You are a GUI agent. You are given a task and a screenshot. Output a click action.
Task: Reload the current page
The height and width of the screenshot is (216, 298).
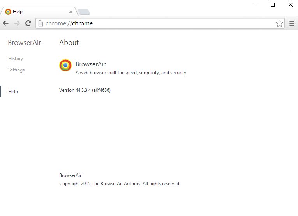pyautogui.click(x=28, y=23)
